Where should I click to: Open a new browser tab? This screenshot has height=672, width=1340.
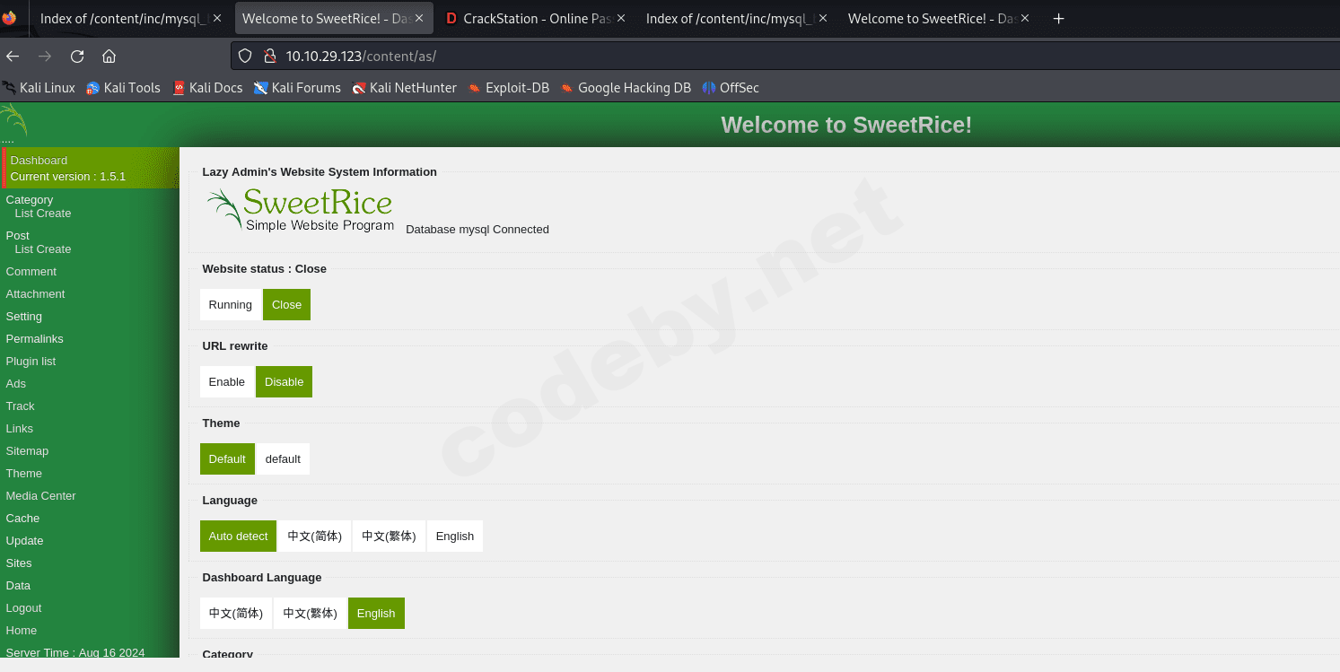[x=1059, y=18]
